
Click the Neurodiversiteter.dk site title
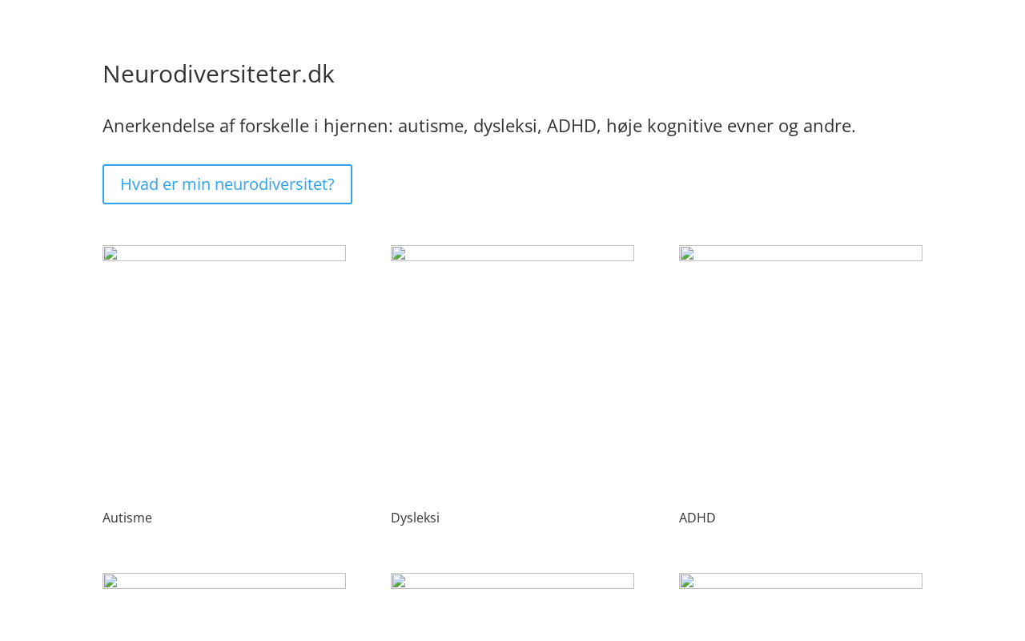point(219,74)
